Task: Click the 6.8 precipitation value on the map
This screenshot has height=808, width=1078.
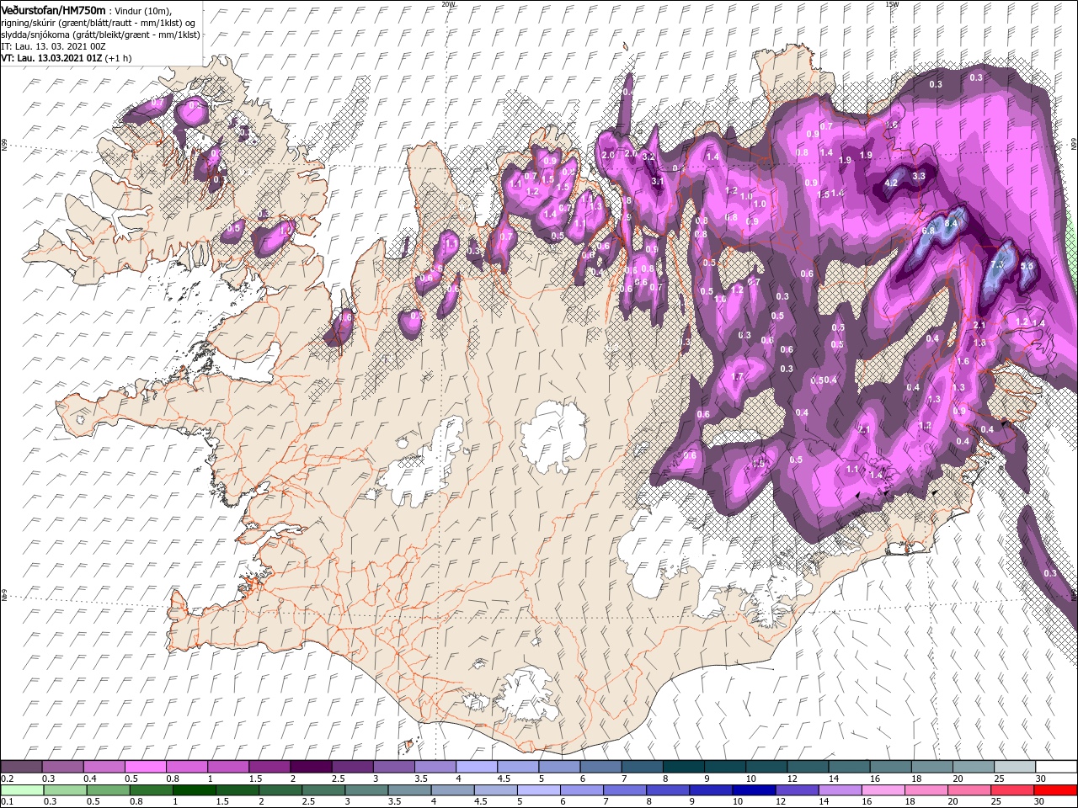Action: click(929, 231)
